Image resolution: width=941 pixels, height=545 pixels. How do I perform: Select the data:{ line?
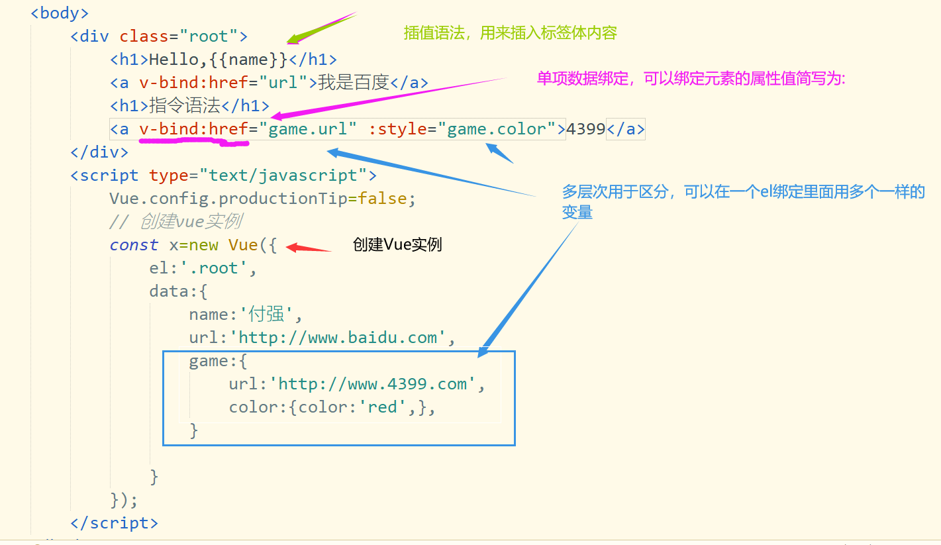[x=179, y=291]
